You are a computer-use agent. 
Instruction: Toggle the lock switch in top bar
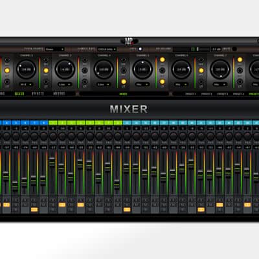click(x=140, y=49)
